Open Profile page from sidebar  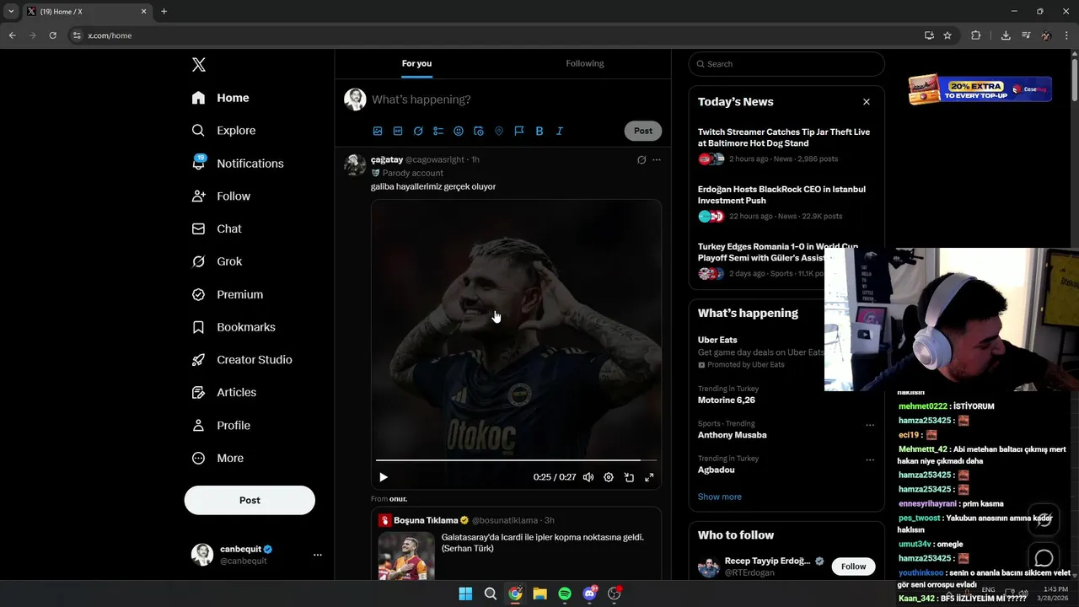point(221,426)
